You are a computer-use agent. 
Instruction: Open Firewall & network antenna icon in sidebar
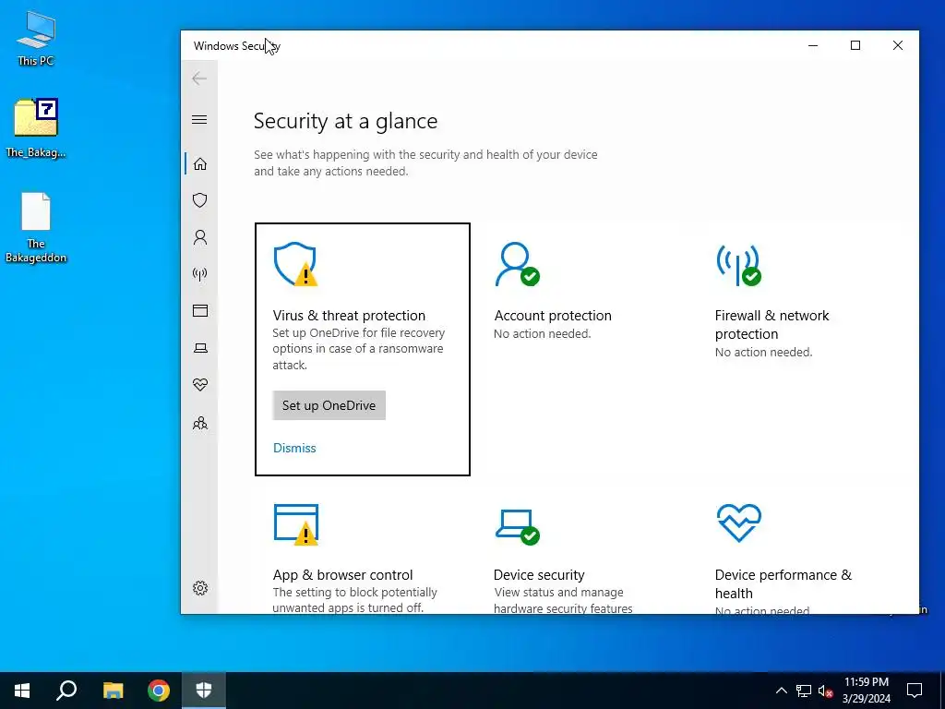coord(200,274)
